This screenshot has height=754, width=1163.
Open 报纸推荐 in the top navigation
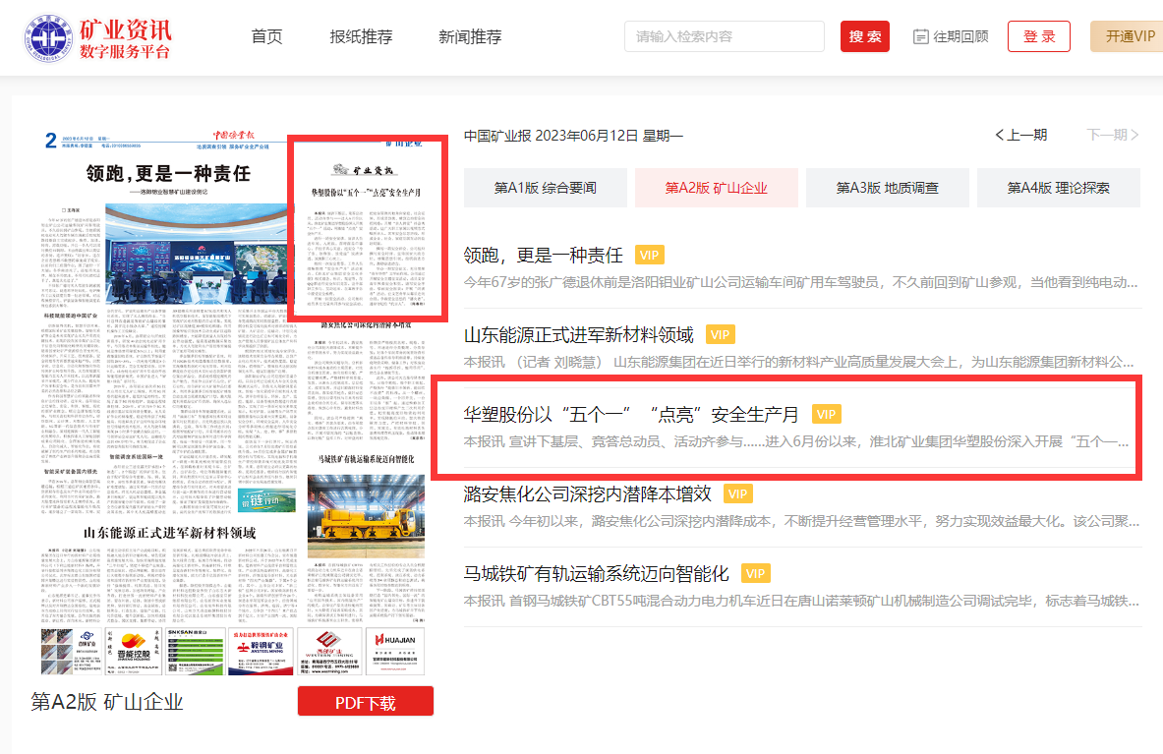[361, 37]
